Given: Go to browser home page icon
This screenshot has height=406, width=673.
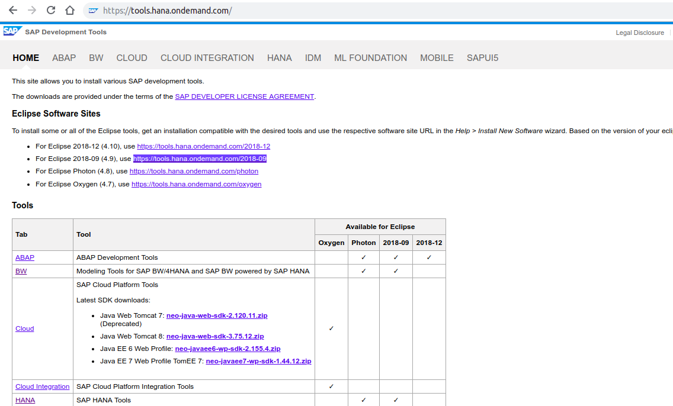Looking at the screenshot, I should pos(70,11).
